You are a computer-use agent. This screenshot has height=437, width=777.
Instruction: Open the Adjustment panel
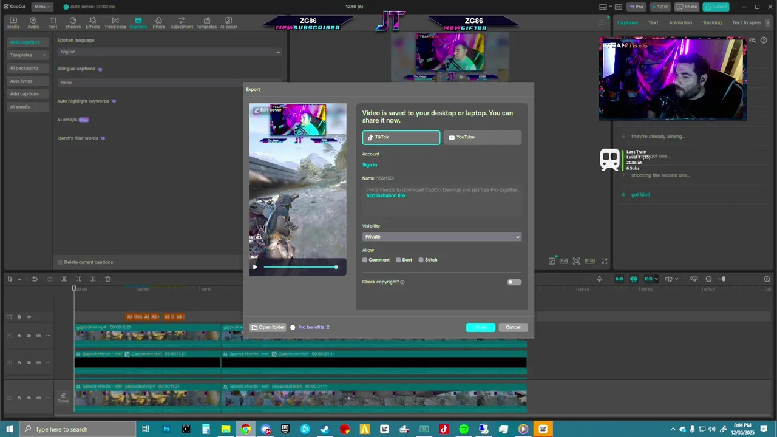point(182,22)
